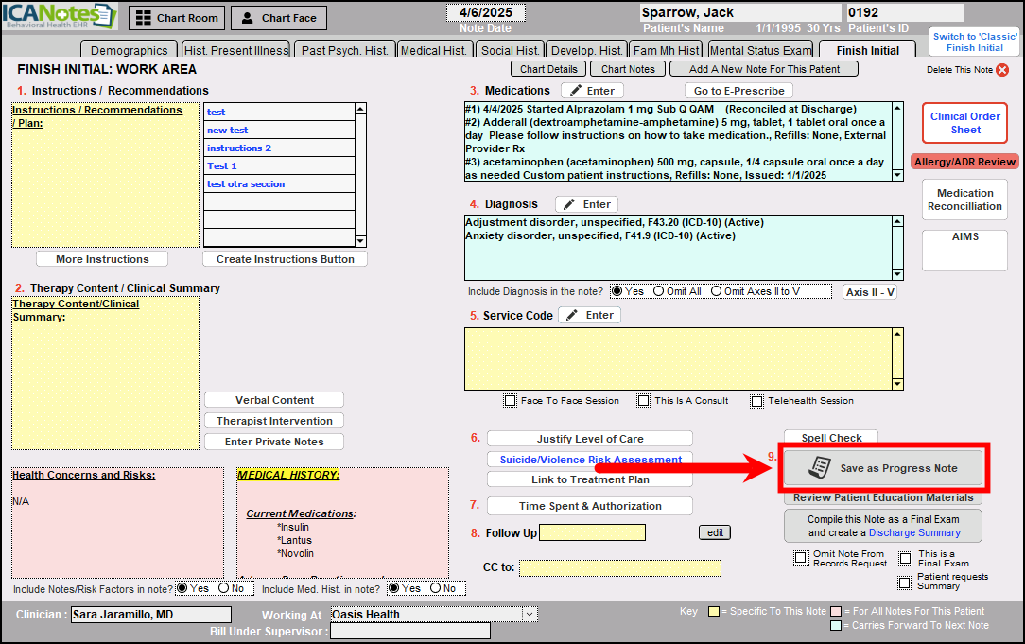Viewport: 1025px width, 644px height.
Task: Check the Face To Face Session checkbox
Action: pos(511,401)
